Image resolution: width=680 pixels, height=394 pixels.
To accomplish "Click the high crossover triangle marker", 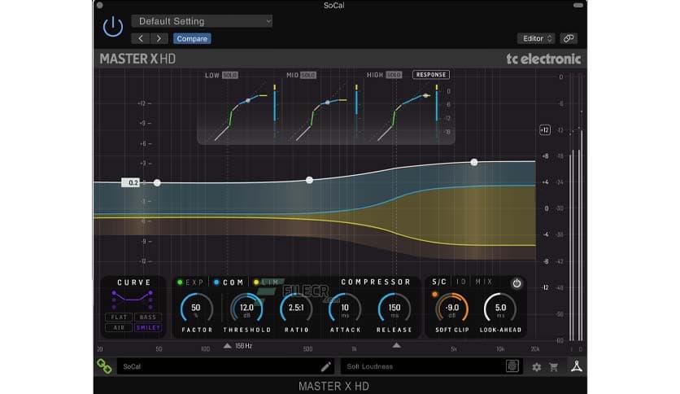I will [x=396, y=345].
